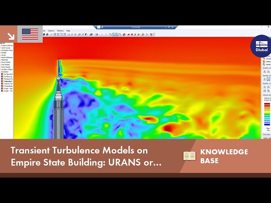Select Simulation Parameters tree entry
The image size is (271, 203).
[x=7, y=50]
